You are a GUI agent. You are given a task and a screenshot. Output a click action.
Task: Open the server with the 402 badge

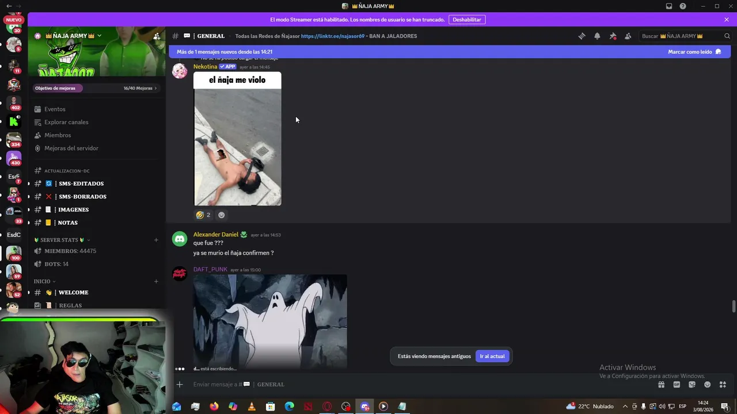point(14,102)
